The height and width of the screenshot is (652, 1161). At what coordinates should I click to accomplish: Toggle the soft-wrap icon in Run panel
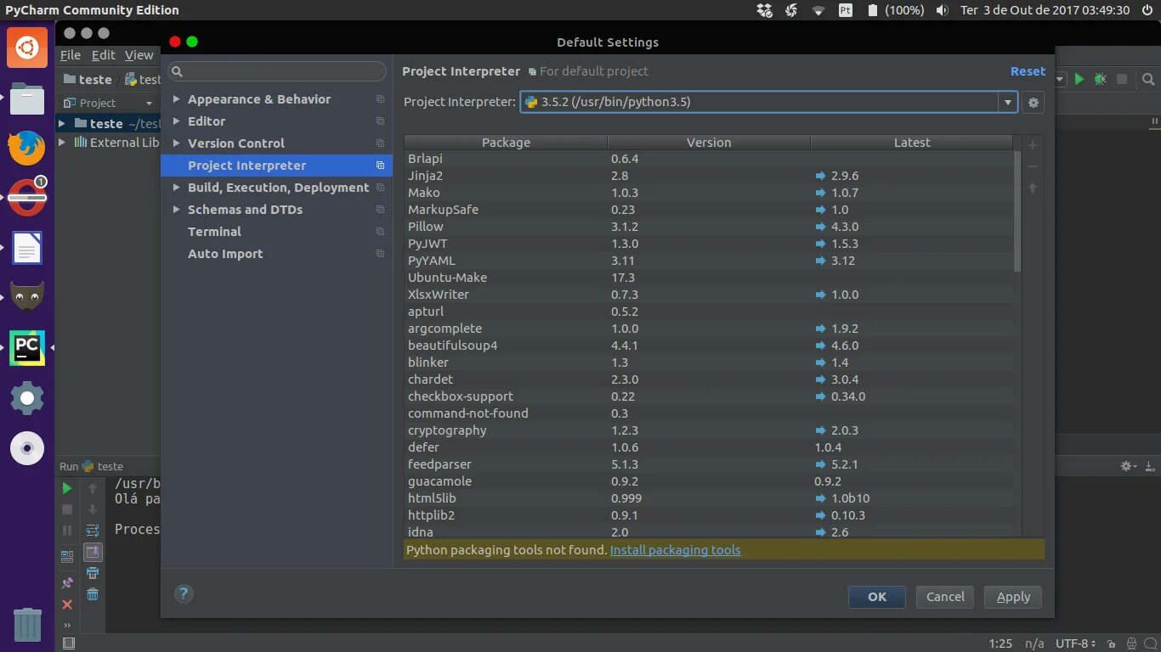point(93,531)
